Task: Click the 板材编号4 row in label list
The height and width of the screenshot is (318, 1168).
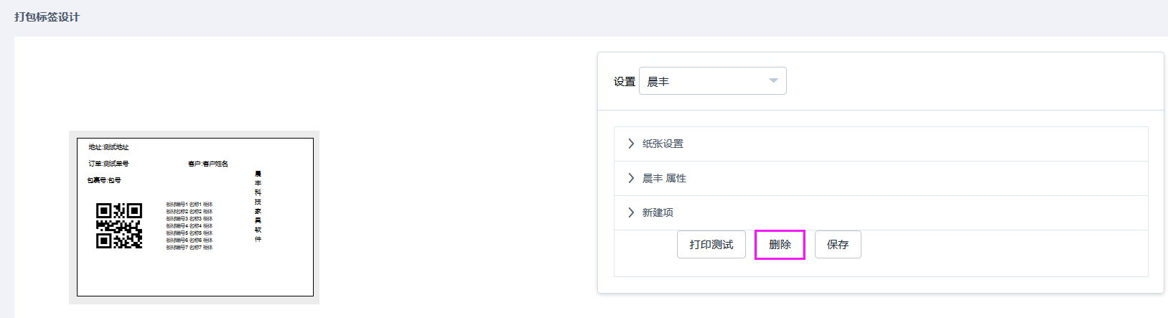Action: 190,226
